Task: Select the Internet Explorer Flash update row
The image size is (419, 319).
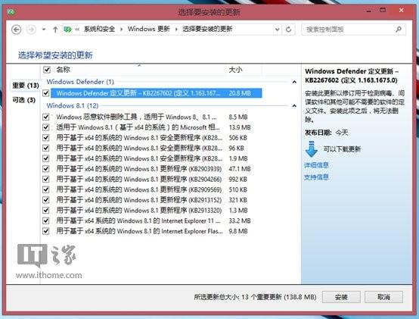Action: click(157, 231)
